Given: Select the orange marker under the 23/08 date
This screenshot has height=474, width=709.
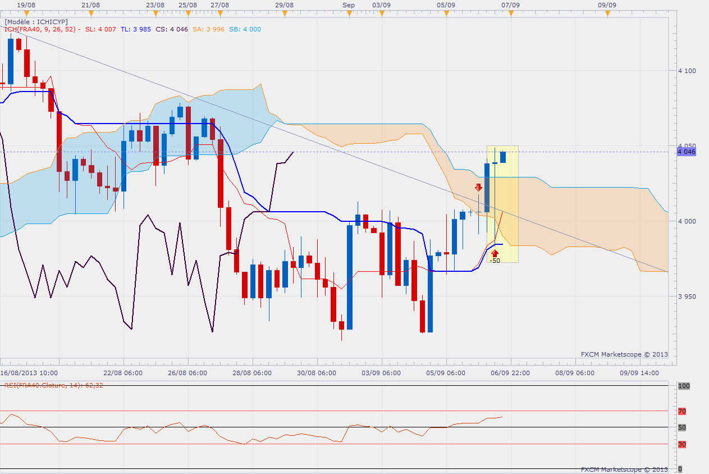Looking at the screenshot, I should pyautogui.click(x=155, y=14).
